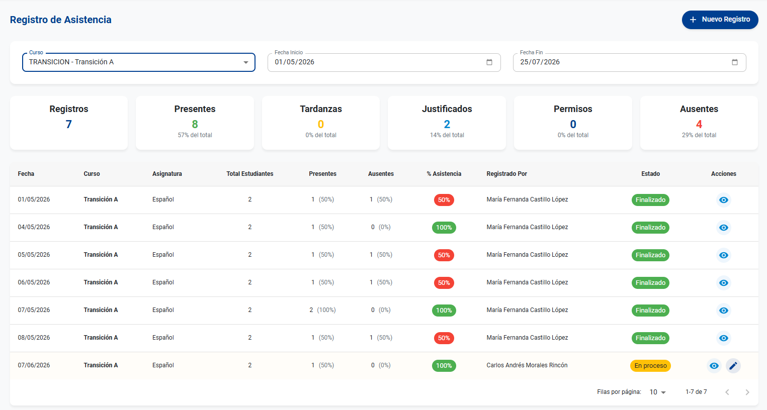Viewport: 767px width, 410px height.
Task: Click the Fecha Fin date field
Action: (x=630, y=62)
